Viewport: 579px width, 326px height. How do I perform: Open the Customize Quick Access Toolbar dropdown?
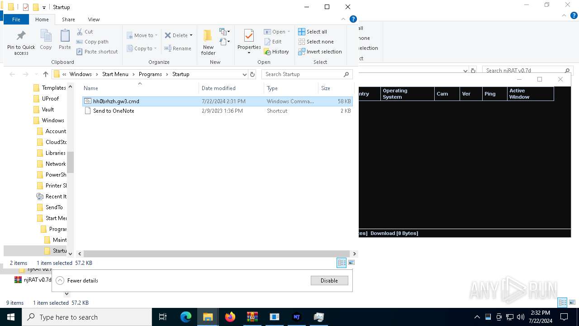point(44,7)
